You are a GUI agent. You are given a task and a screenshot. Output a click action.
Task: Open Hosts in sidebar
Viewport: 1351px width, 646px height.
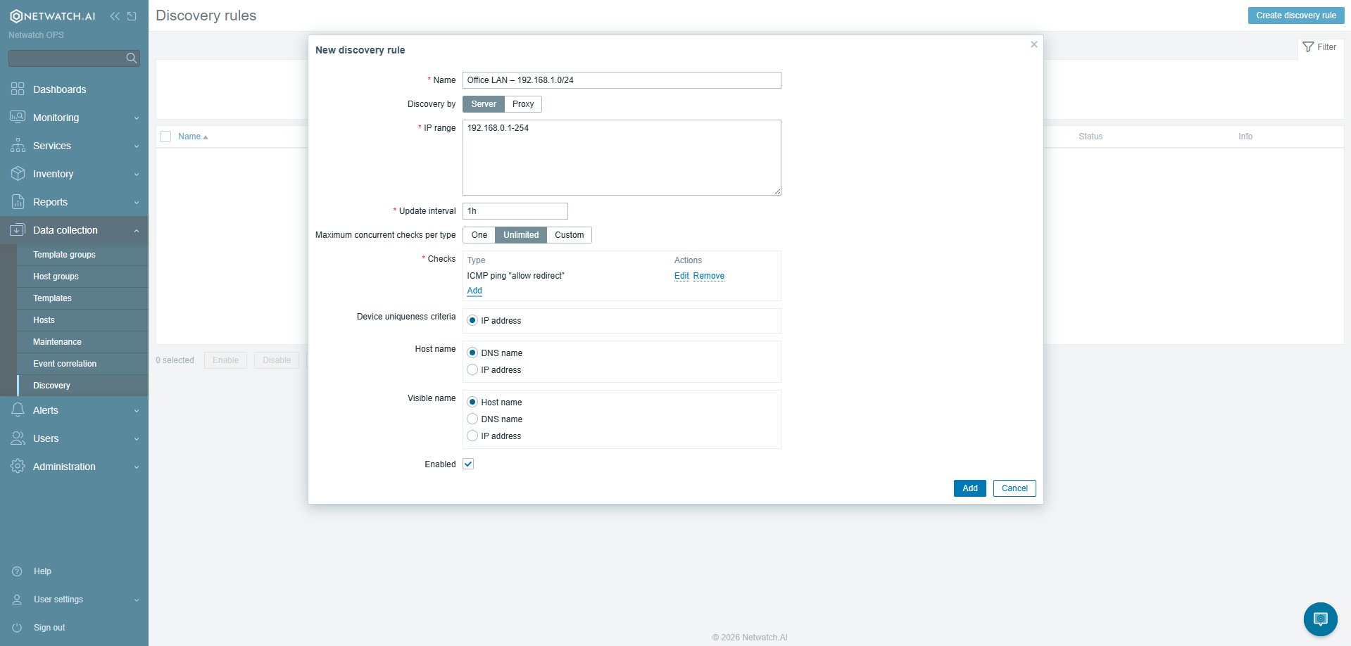(x=82, y=320)
